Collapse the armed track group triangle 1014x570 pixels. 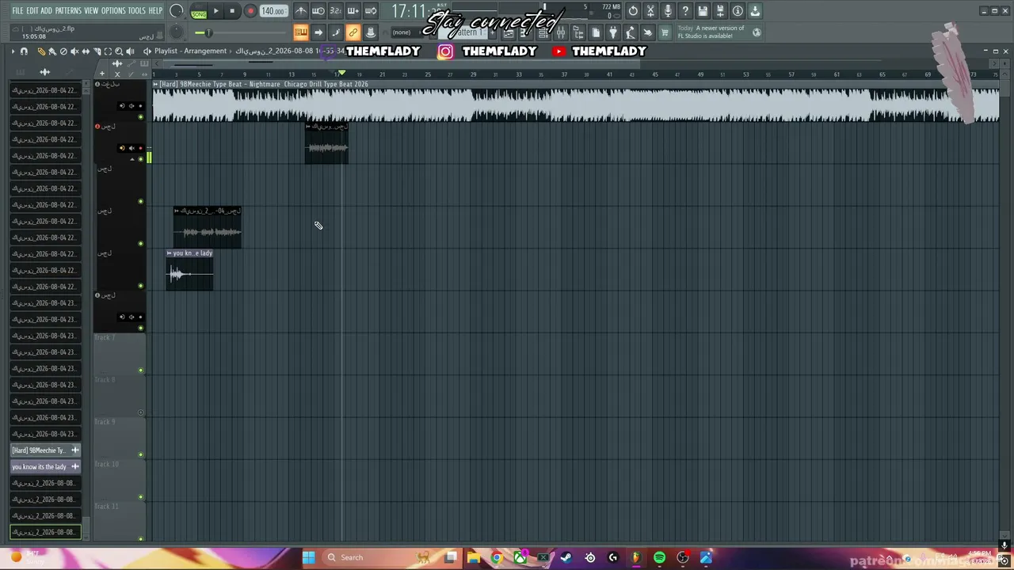tap(132, 159)
